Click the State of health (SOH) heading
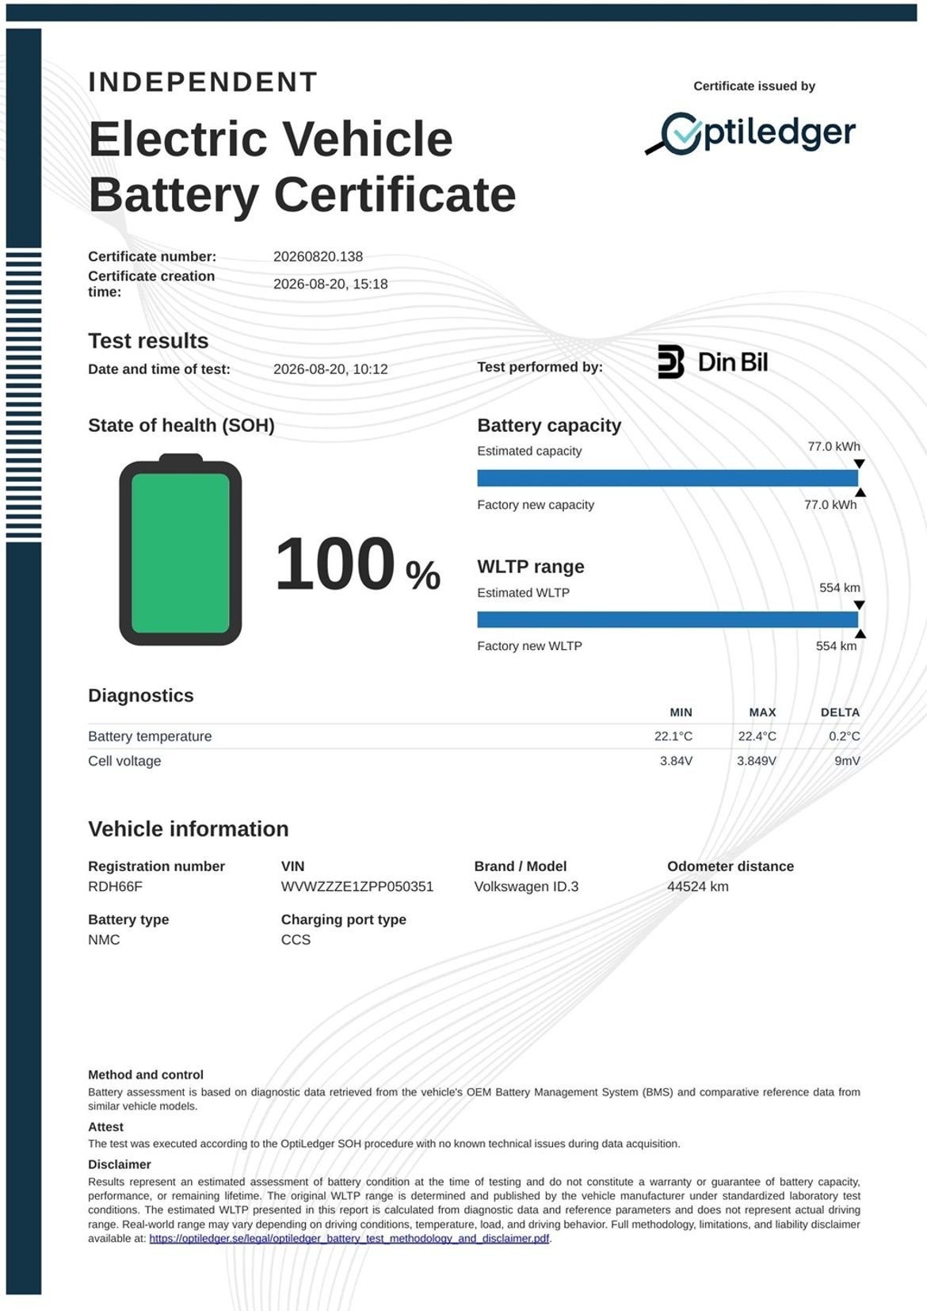 click(x=181, y=426)
